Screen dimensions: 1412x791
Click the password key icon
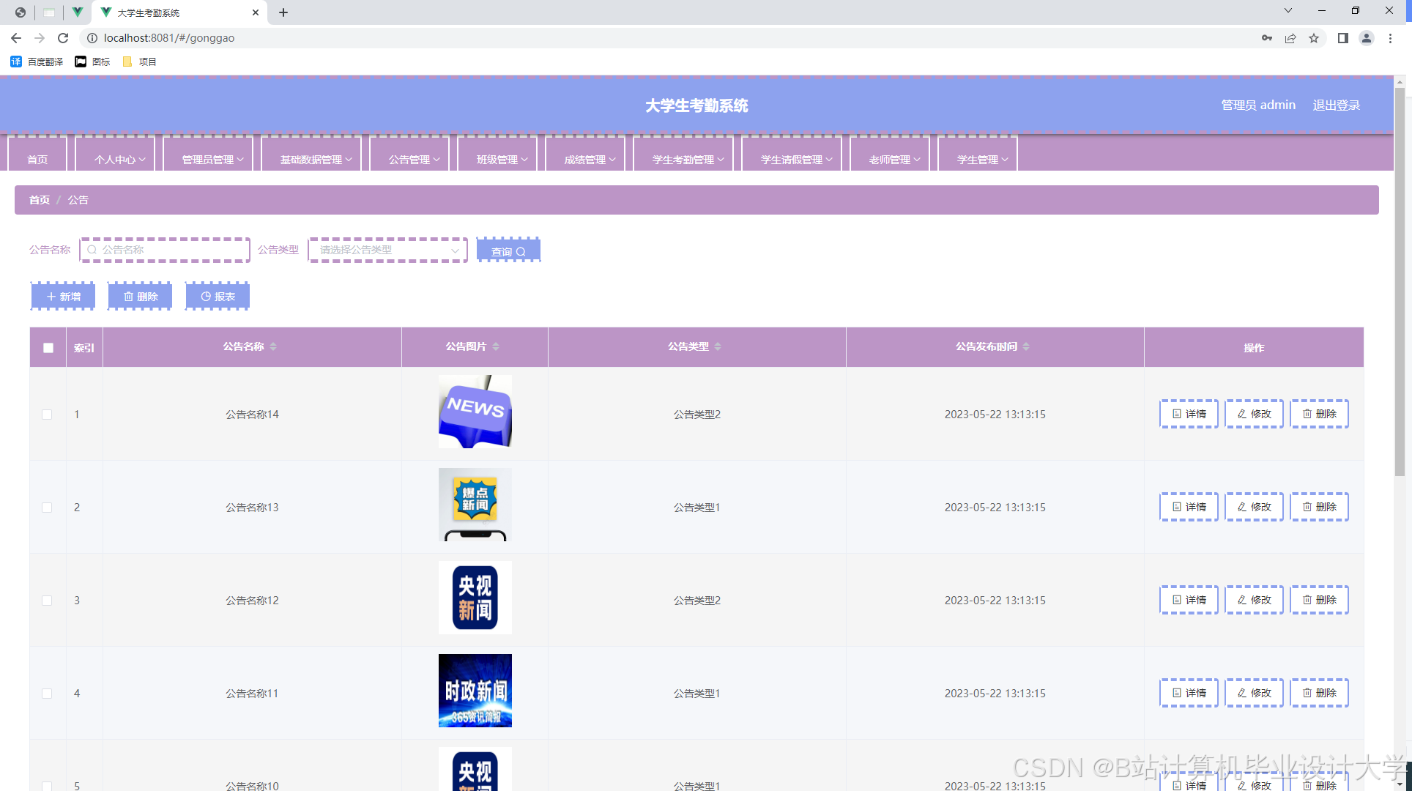(1266, 38)
